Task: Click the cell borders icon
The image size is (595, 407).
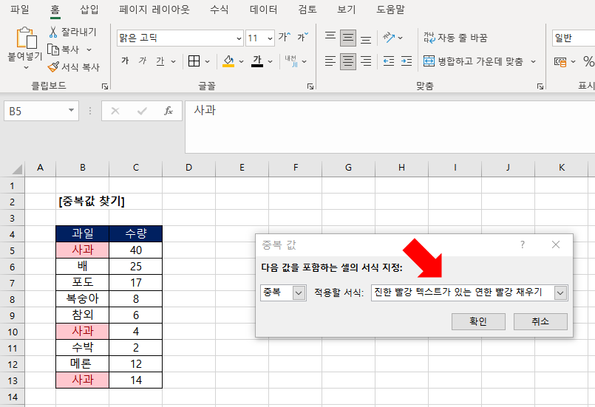Action: 194,61
